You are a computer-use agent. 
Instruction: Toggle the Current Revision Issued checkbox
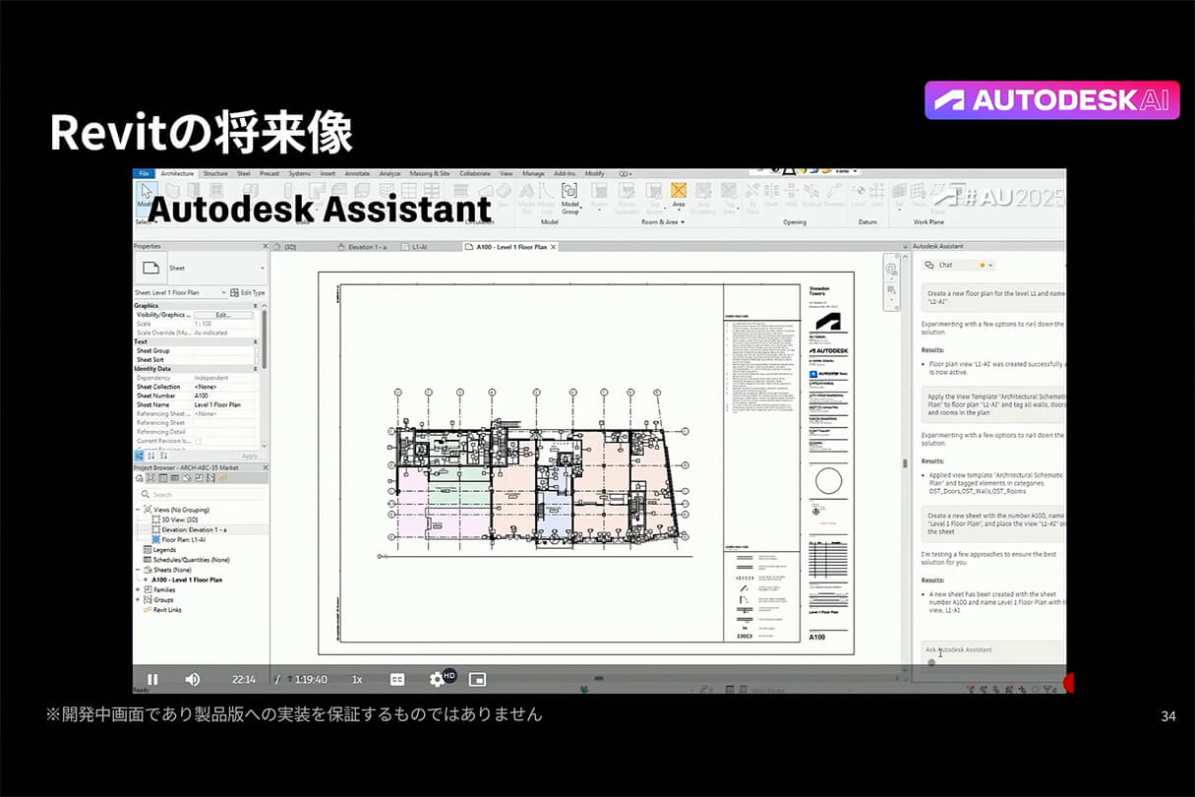(199, 441)
